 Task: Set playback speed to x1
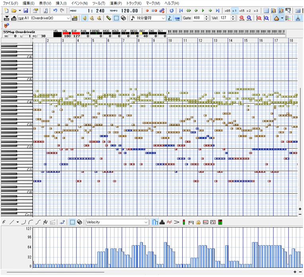pos(234,11)
